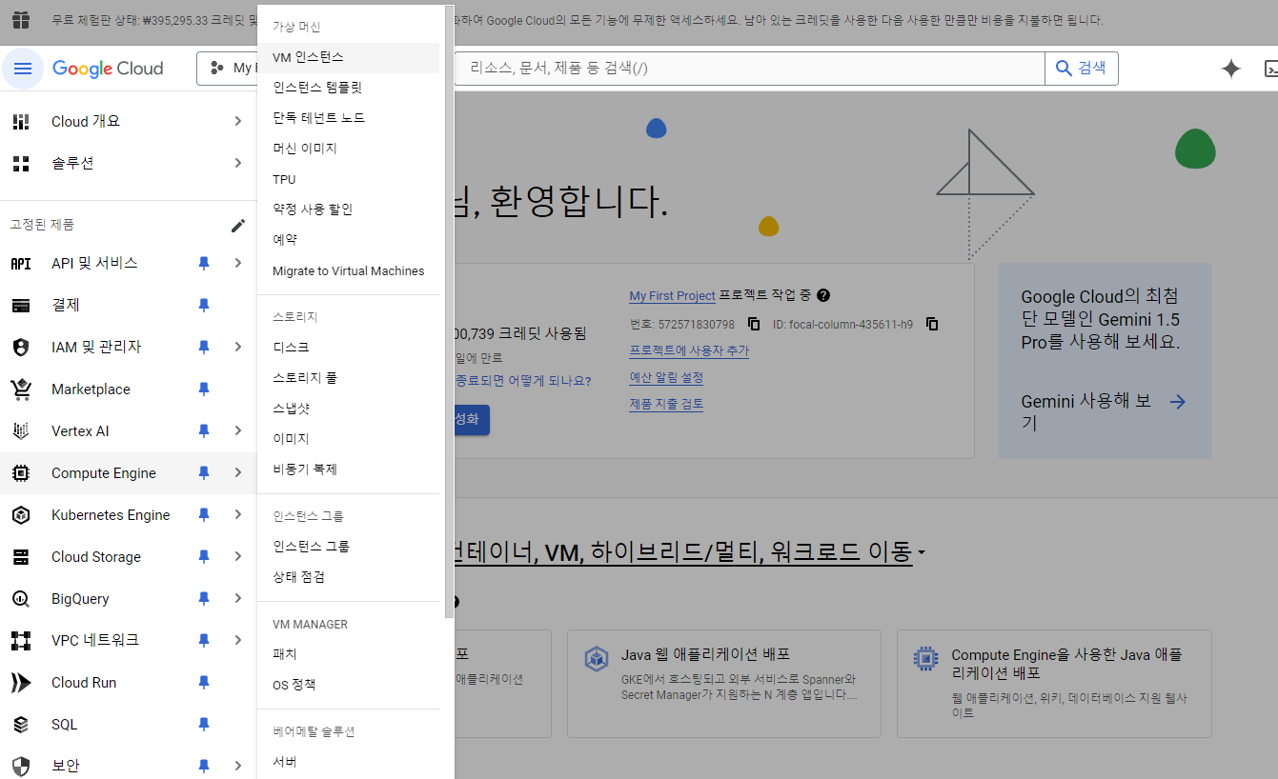Click the IAM 및 관리자 shield icon
This screenshot has width=1278, height=779.
21,348
